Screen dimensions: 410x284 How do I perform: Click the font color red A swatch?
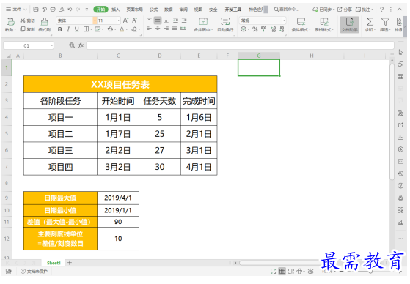(x=122, y=29)
